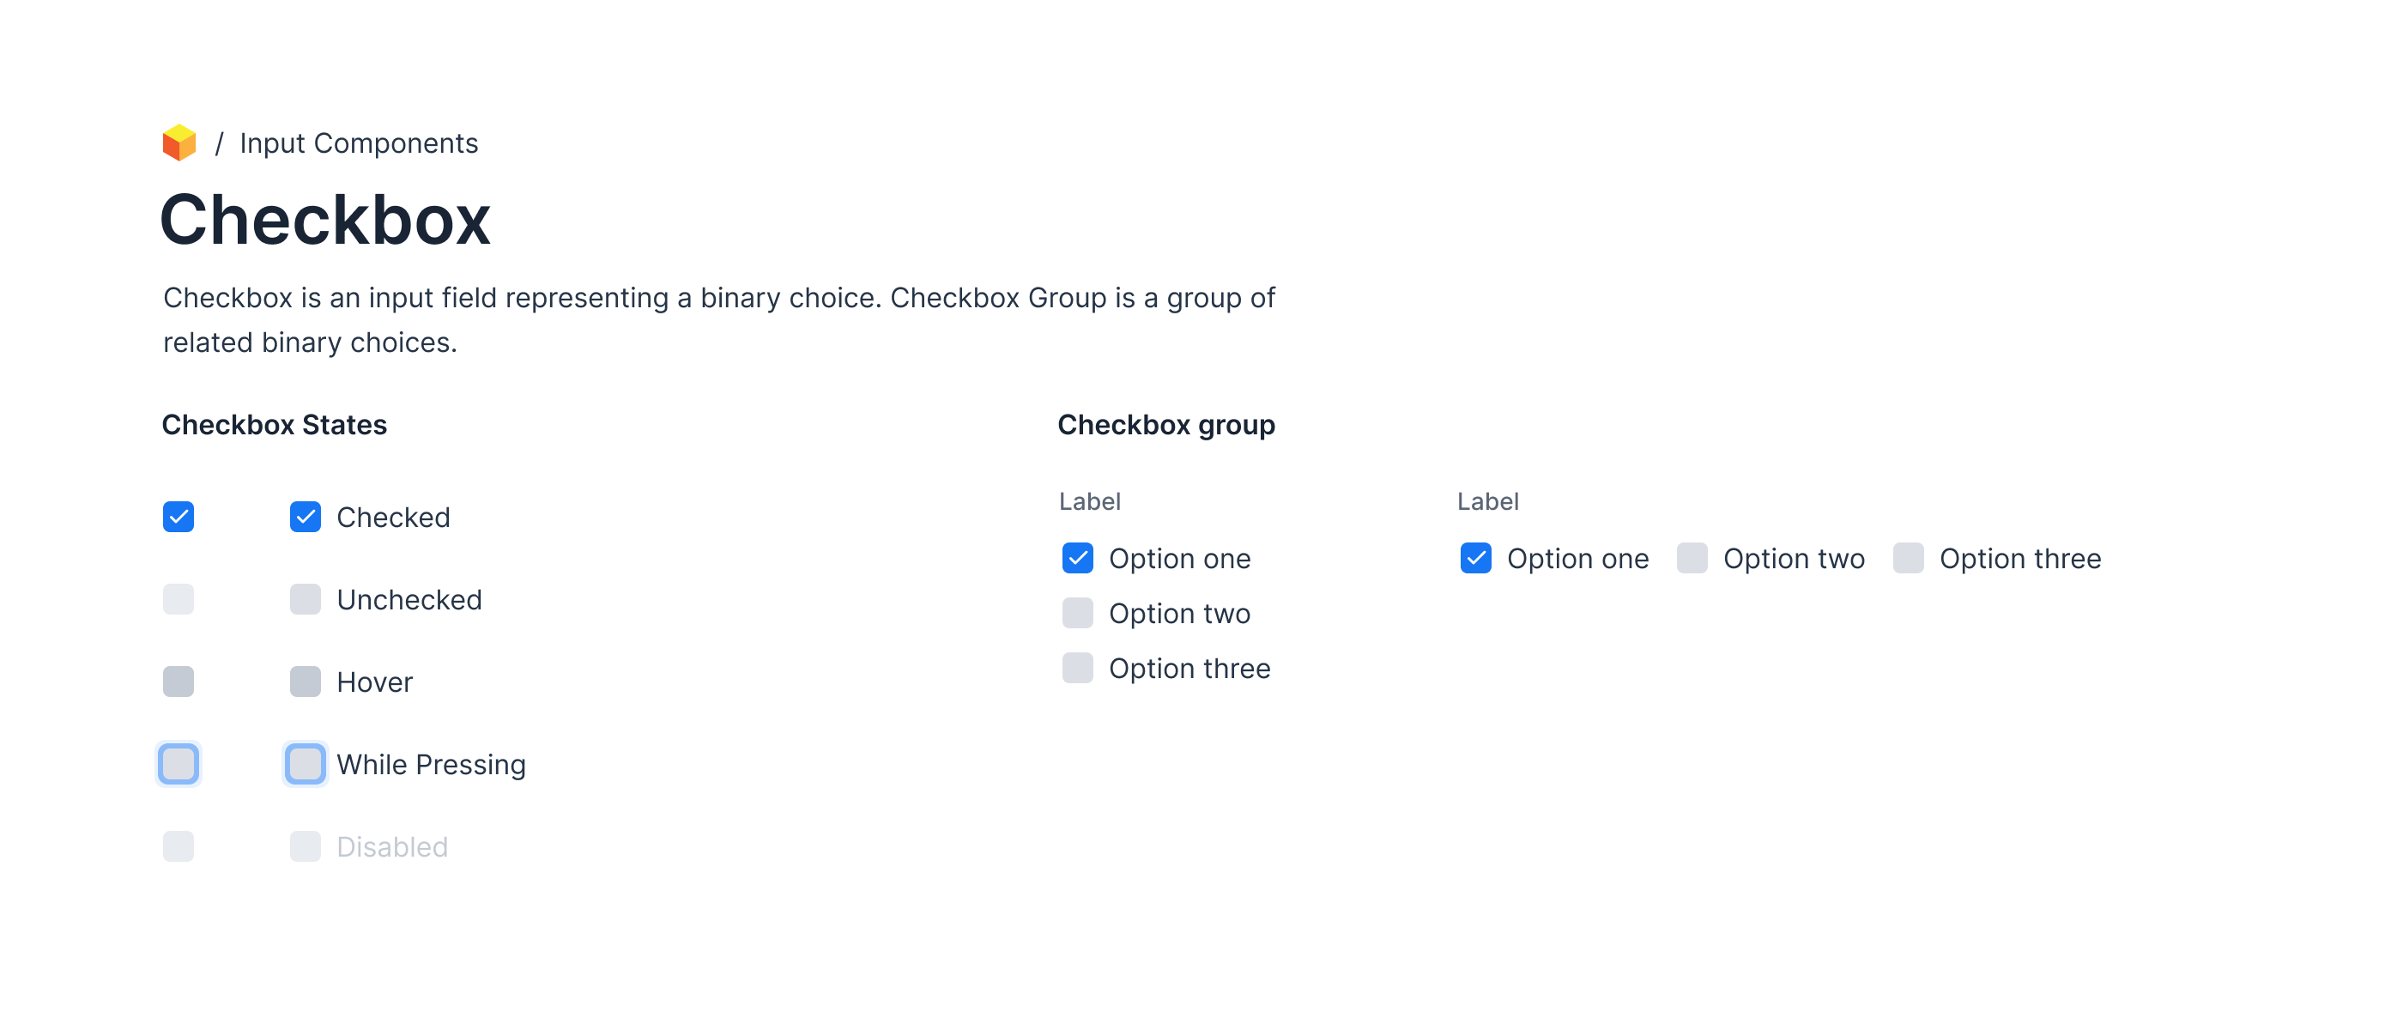
Task: Check Option two in the vertical group
Action: (1077, 613)
